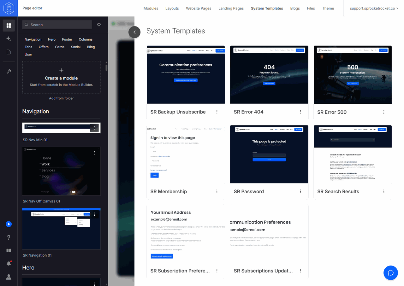Collapse the System Templates panel with back arrow
This screenshot has width=404, height=286.
click(134, 32)
